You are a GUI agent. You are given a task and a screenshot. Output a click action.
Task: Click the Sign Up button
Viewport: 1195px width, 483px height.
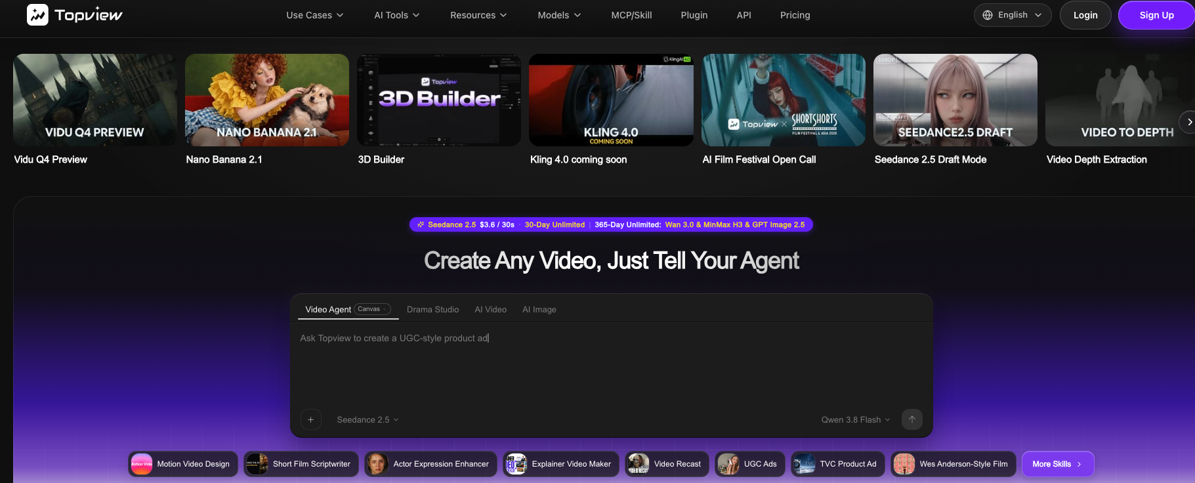click(x=1156, y=15)
